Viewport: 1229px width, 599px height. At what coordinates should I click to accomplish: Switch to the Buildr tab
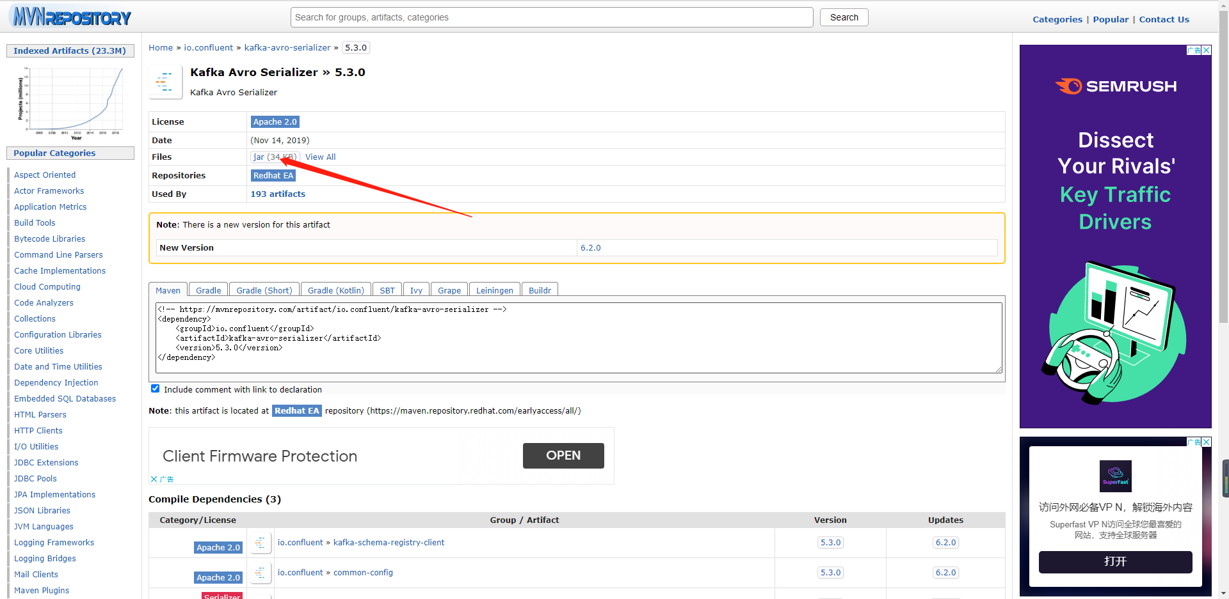pyautogui.click(x=540, y=290)
